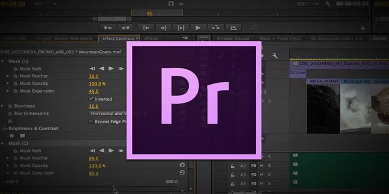
Task: Edit first Mask Feather value 36.0
Action: click(x=94, y=76)
